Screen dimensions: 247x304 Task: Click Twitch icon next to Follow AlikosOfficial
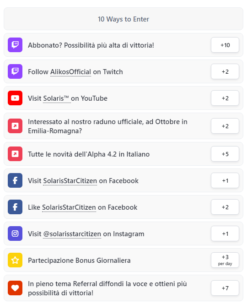coord(15,71)
